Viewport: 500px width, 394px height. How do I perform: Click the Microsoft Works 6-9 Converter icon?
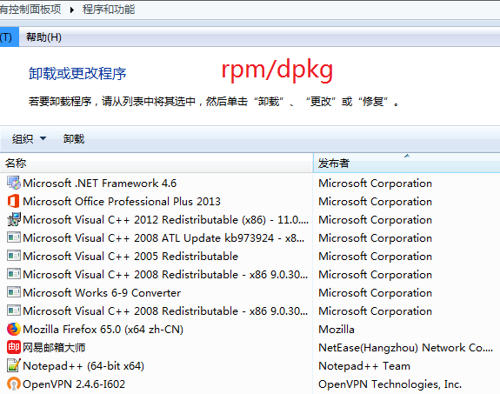pyautogui.click(x=14, y=292)
